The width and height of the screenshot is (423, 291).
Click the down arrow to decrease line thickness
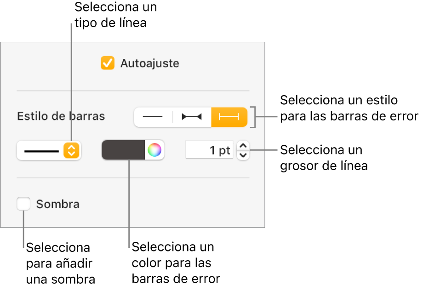tap(243, 154)
